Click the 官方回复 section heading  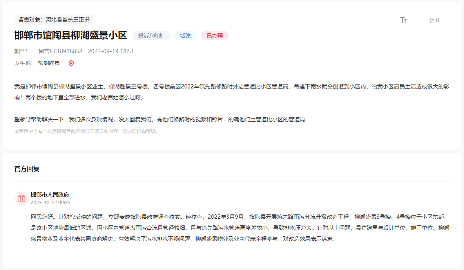coord(27,169)
